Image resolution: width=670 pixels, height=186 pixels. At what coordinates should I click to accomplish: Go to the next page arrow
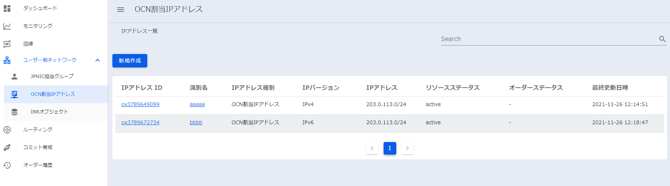point(407,148)
